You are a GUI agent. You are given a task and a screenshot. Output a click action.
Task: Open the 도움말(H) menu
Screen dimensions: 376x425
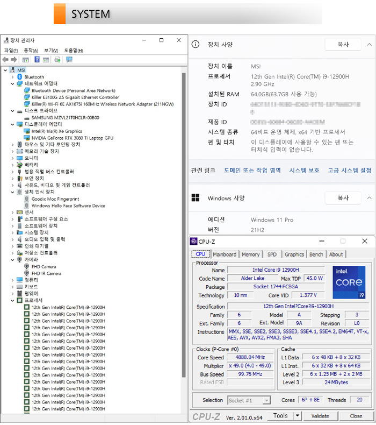coord(74,51)
